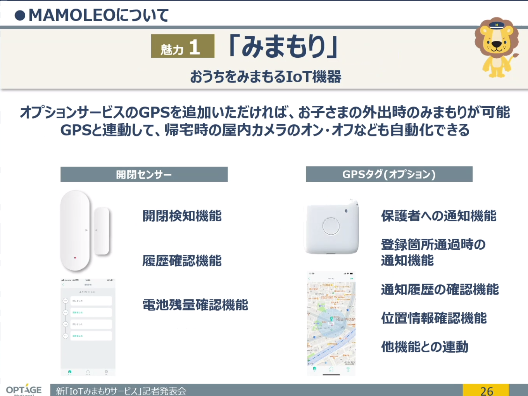Click the slide page number 26
This screenshot has width=528, height=396.
pos(487,391)
